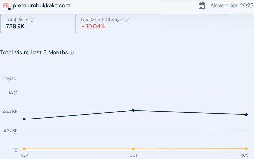Click the 789.9K total visits value
The image size is (254, 159).
coord(15,27)
